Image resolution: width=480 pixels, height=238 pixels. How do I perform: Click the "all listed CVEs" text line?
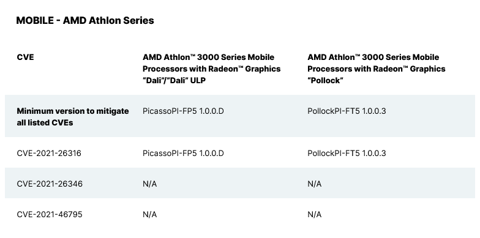[45, 122]
